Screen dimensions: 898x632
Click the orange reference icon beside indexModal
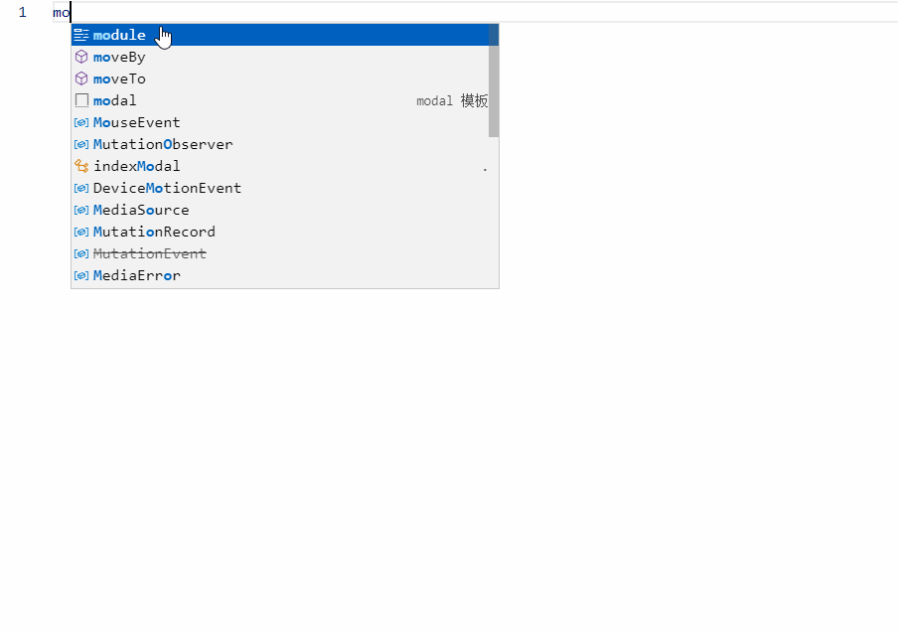(x=81, y=166)
